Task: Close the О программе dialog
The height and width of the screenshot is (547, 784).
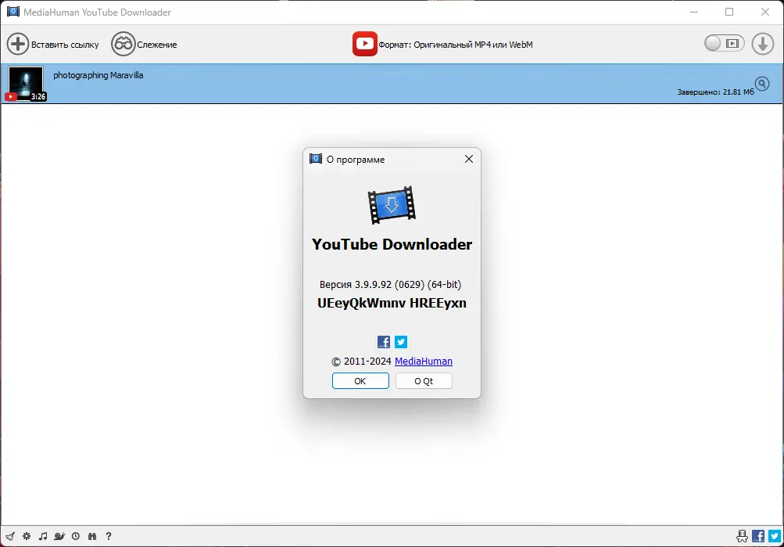Action: 468,159
